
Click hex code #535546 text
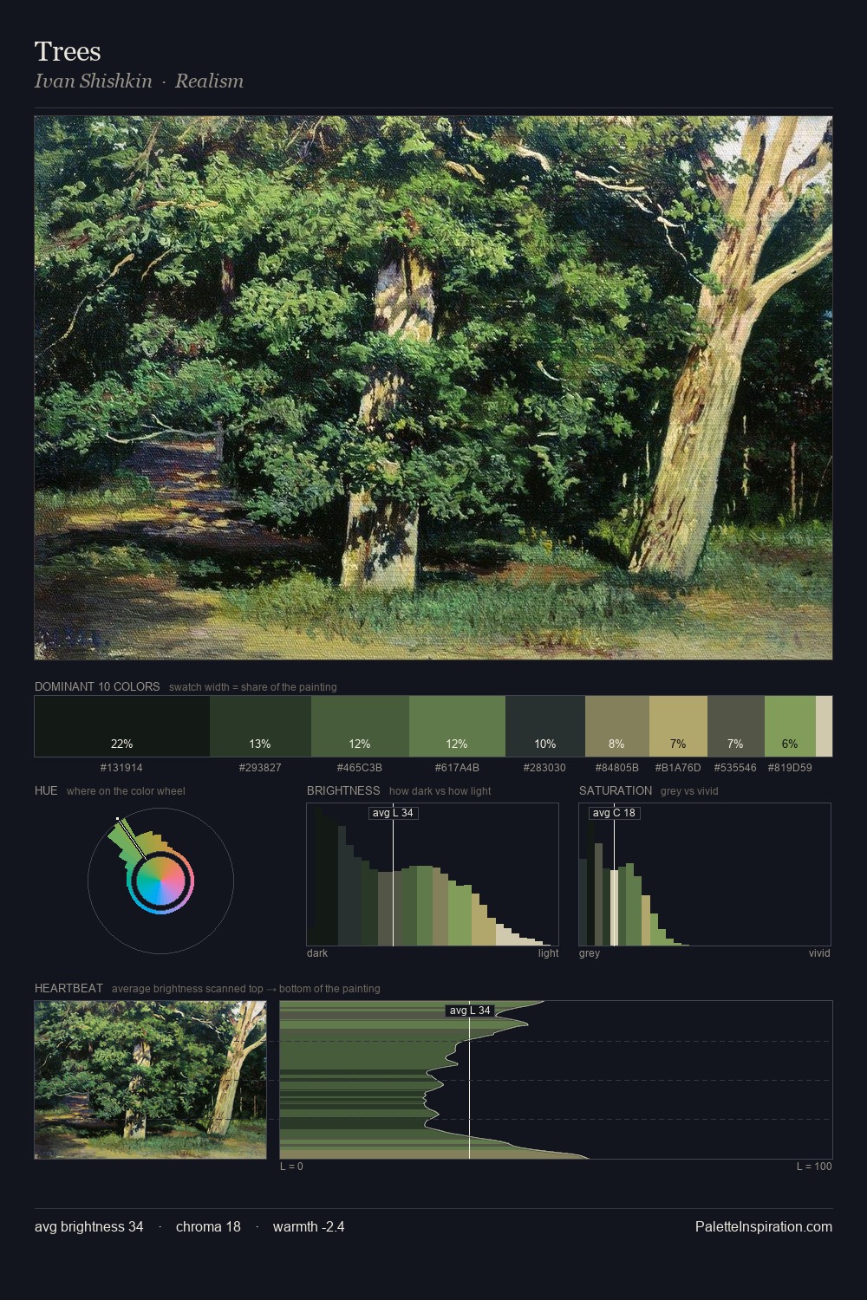coord(735,768)
